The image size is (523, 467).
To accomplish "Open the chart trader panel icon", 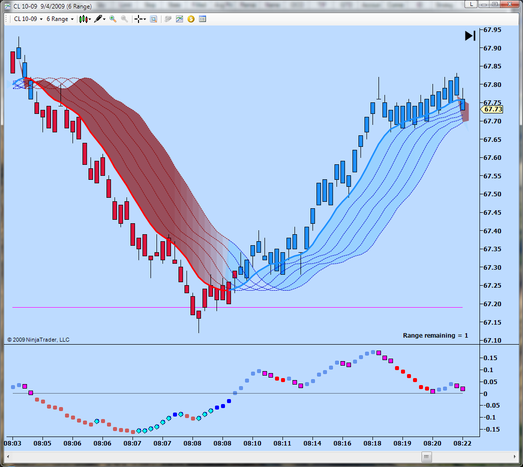I will point(202,19).
